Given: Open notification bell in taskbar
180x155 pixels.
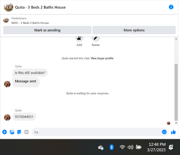Looking at the screenshot, I should click(171, 147).
